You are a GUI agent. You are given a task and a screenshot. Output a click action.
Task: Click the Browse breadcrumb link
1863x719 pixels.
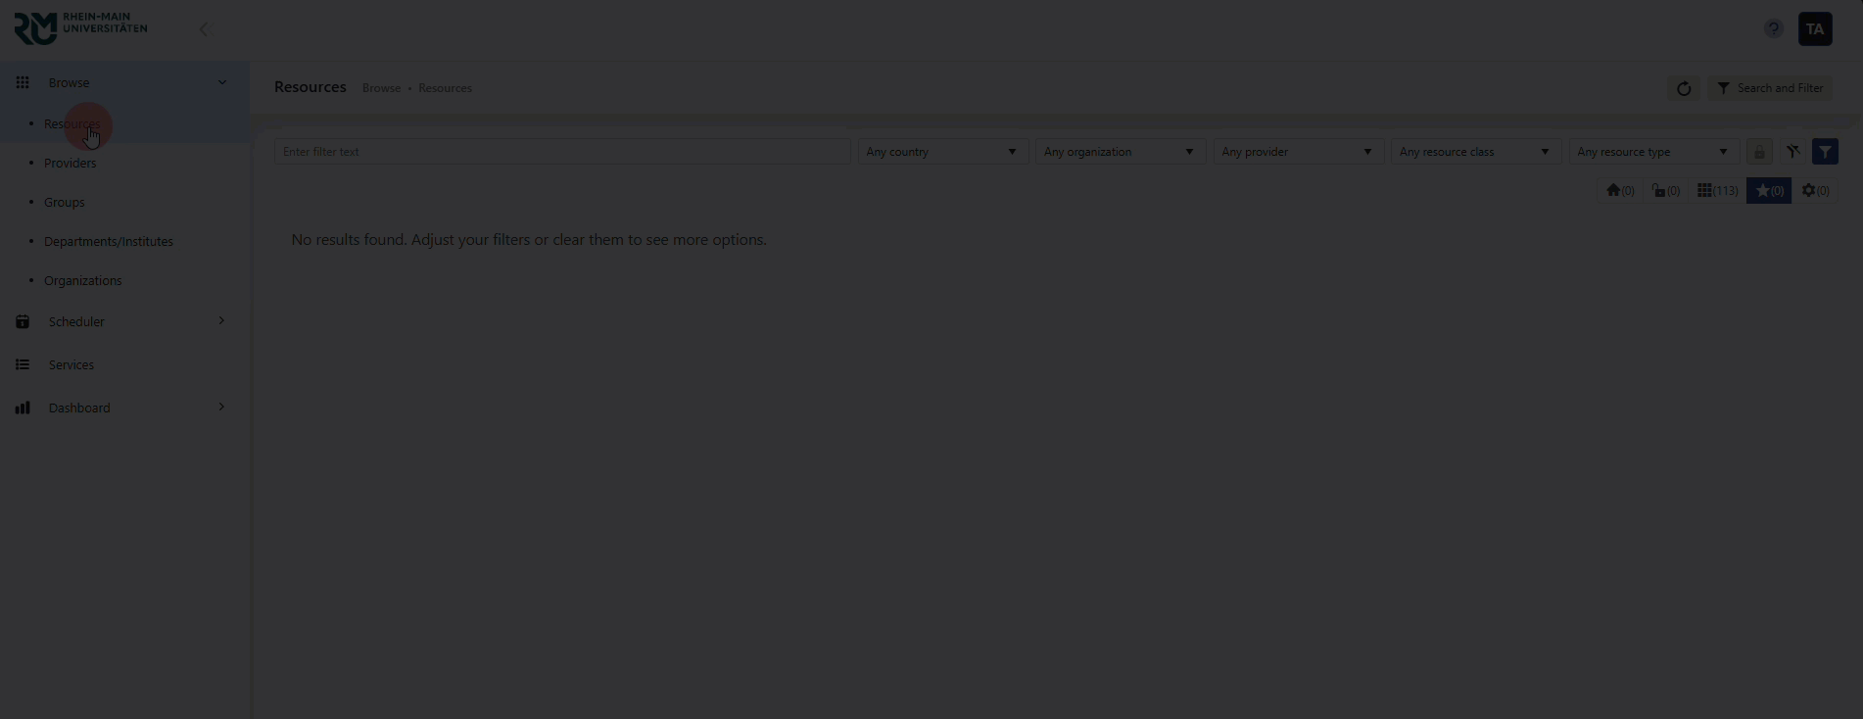point(381,88)
